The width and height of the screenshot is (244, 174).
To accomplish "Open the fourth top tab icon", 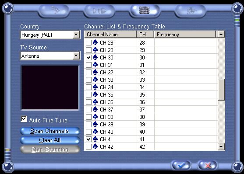I will pyautogui.click(x=190, y=11).
